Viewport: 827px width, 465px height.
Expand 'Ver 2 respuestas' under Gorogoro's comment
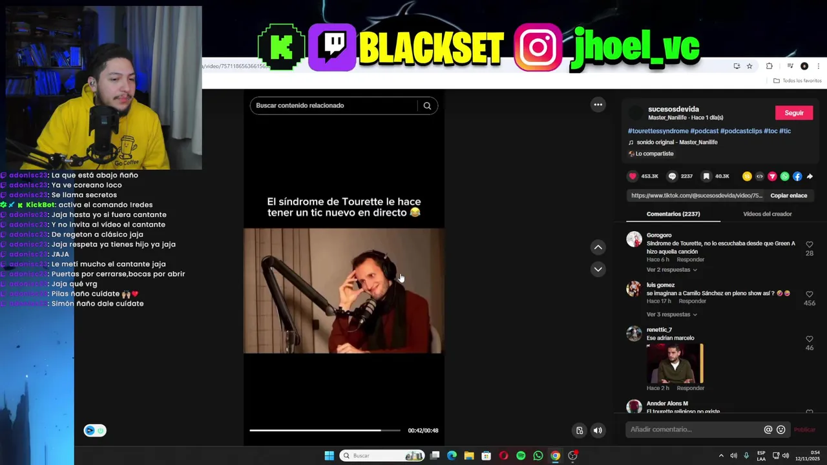tap(671, 269)
